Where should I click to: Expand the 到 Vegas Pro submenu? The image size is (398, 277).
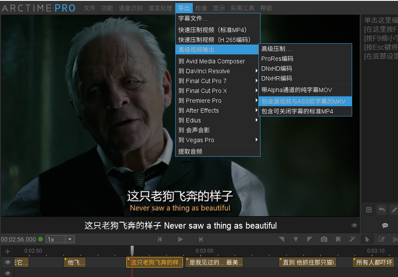tap(218, 140)
